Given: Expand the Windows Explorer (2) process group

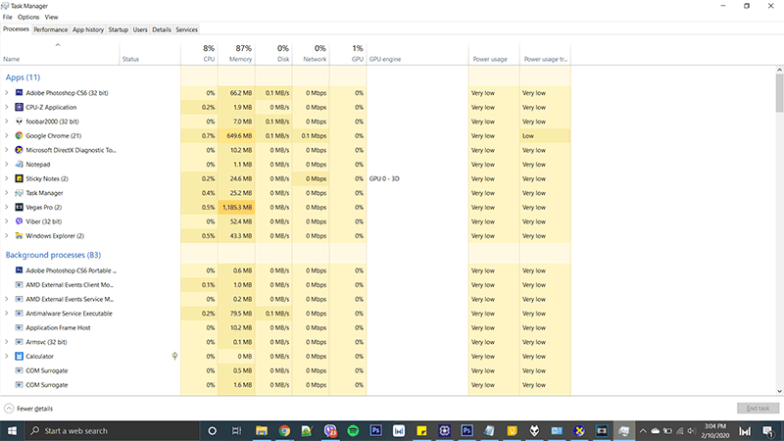Looking at the screenshot, I should [7, 235].
